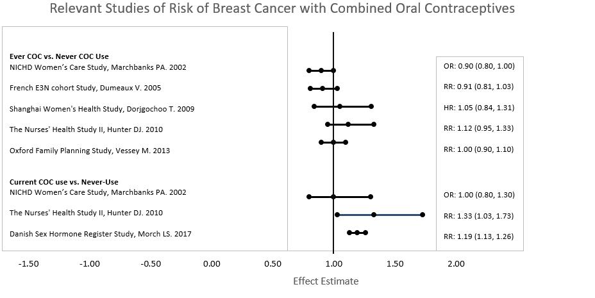Click the 'Effect Estimate' axis title
Image resolution: width=595 pixels, height=298 pixels.
[x=326, y=281]
